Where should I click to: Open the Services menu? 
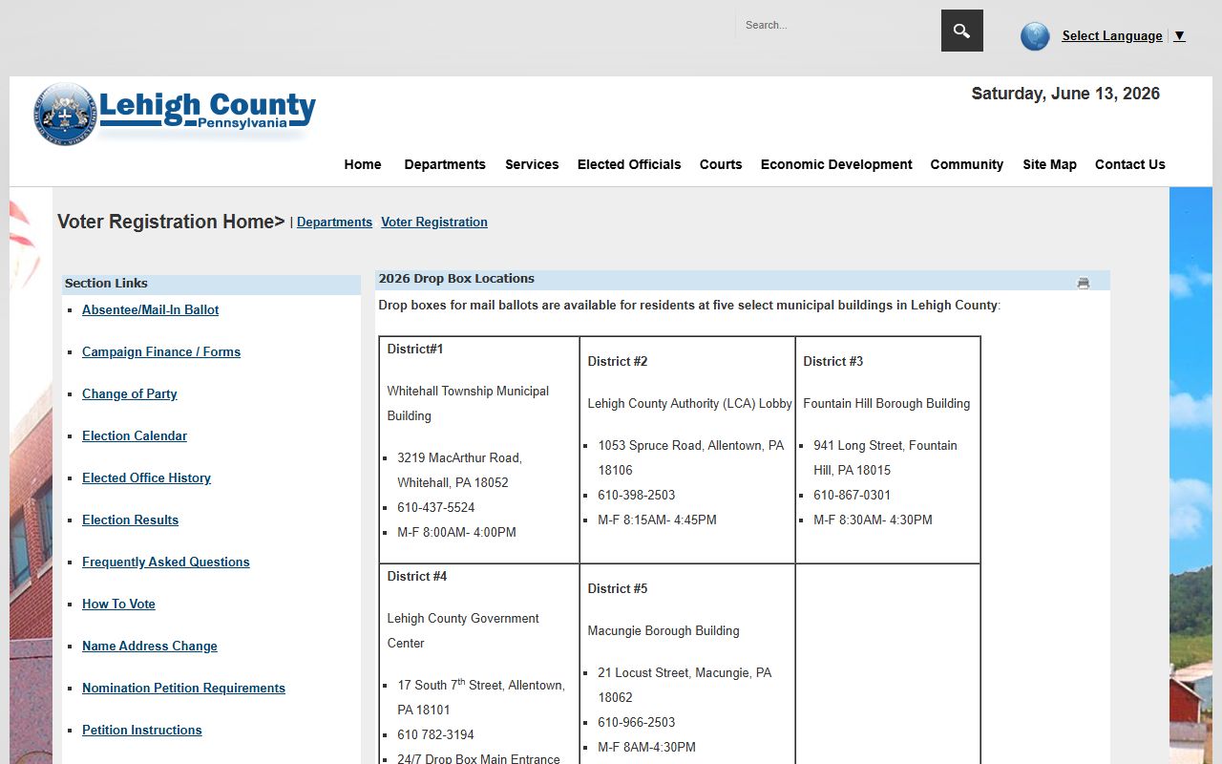pyautogui.click(x=532, y=164)
